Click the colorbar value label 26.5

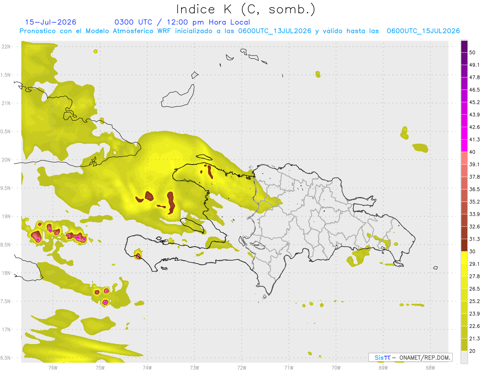point(475,289)
